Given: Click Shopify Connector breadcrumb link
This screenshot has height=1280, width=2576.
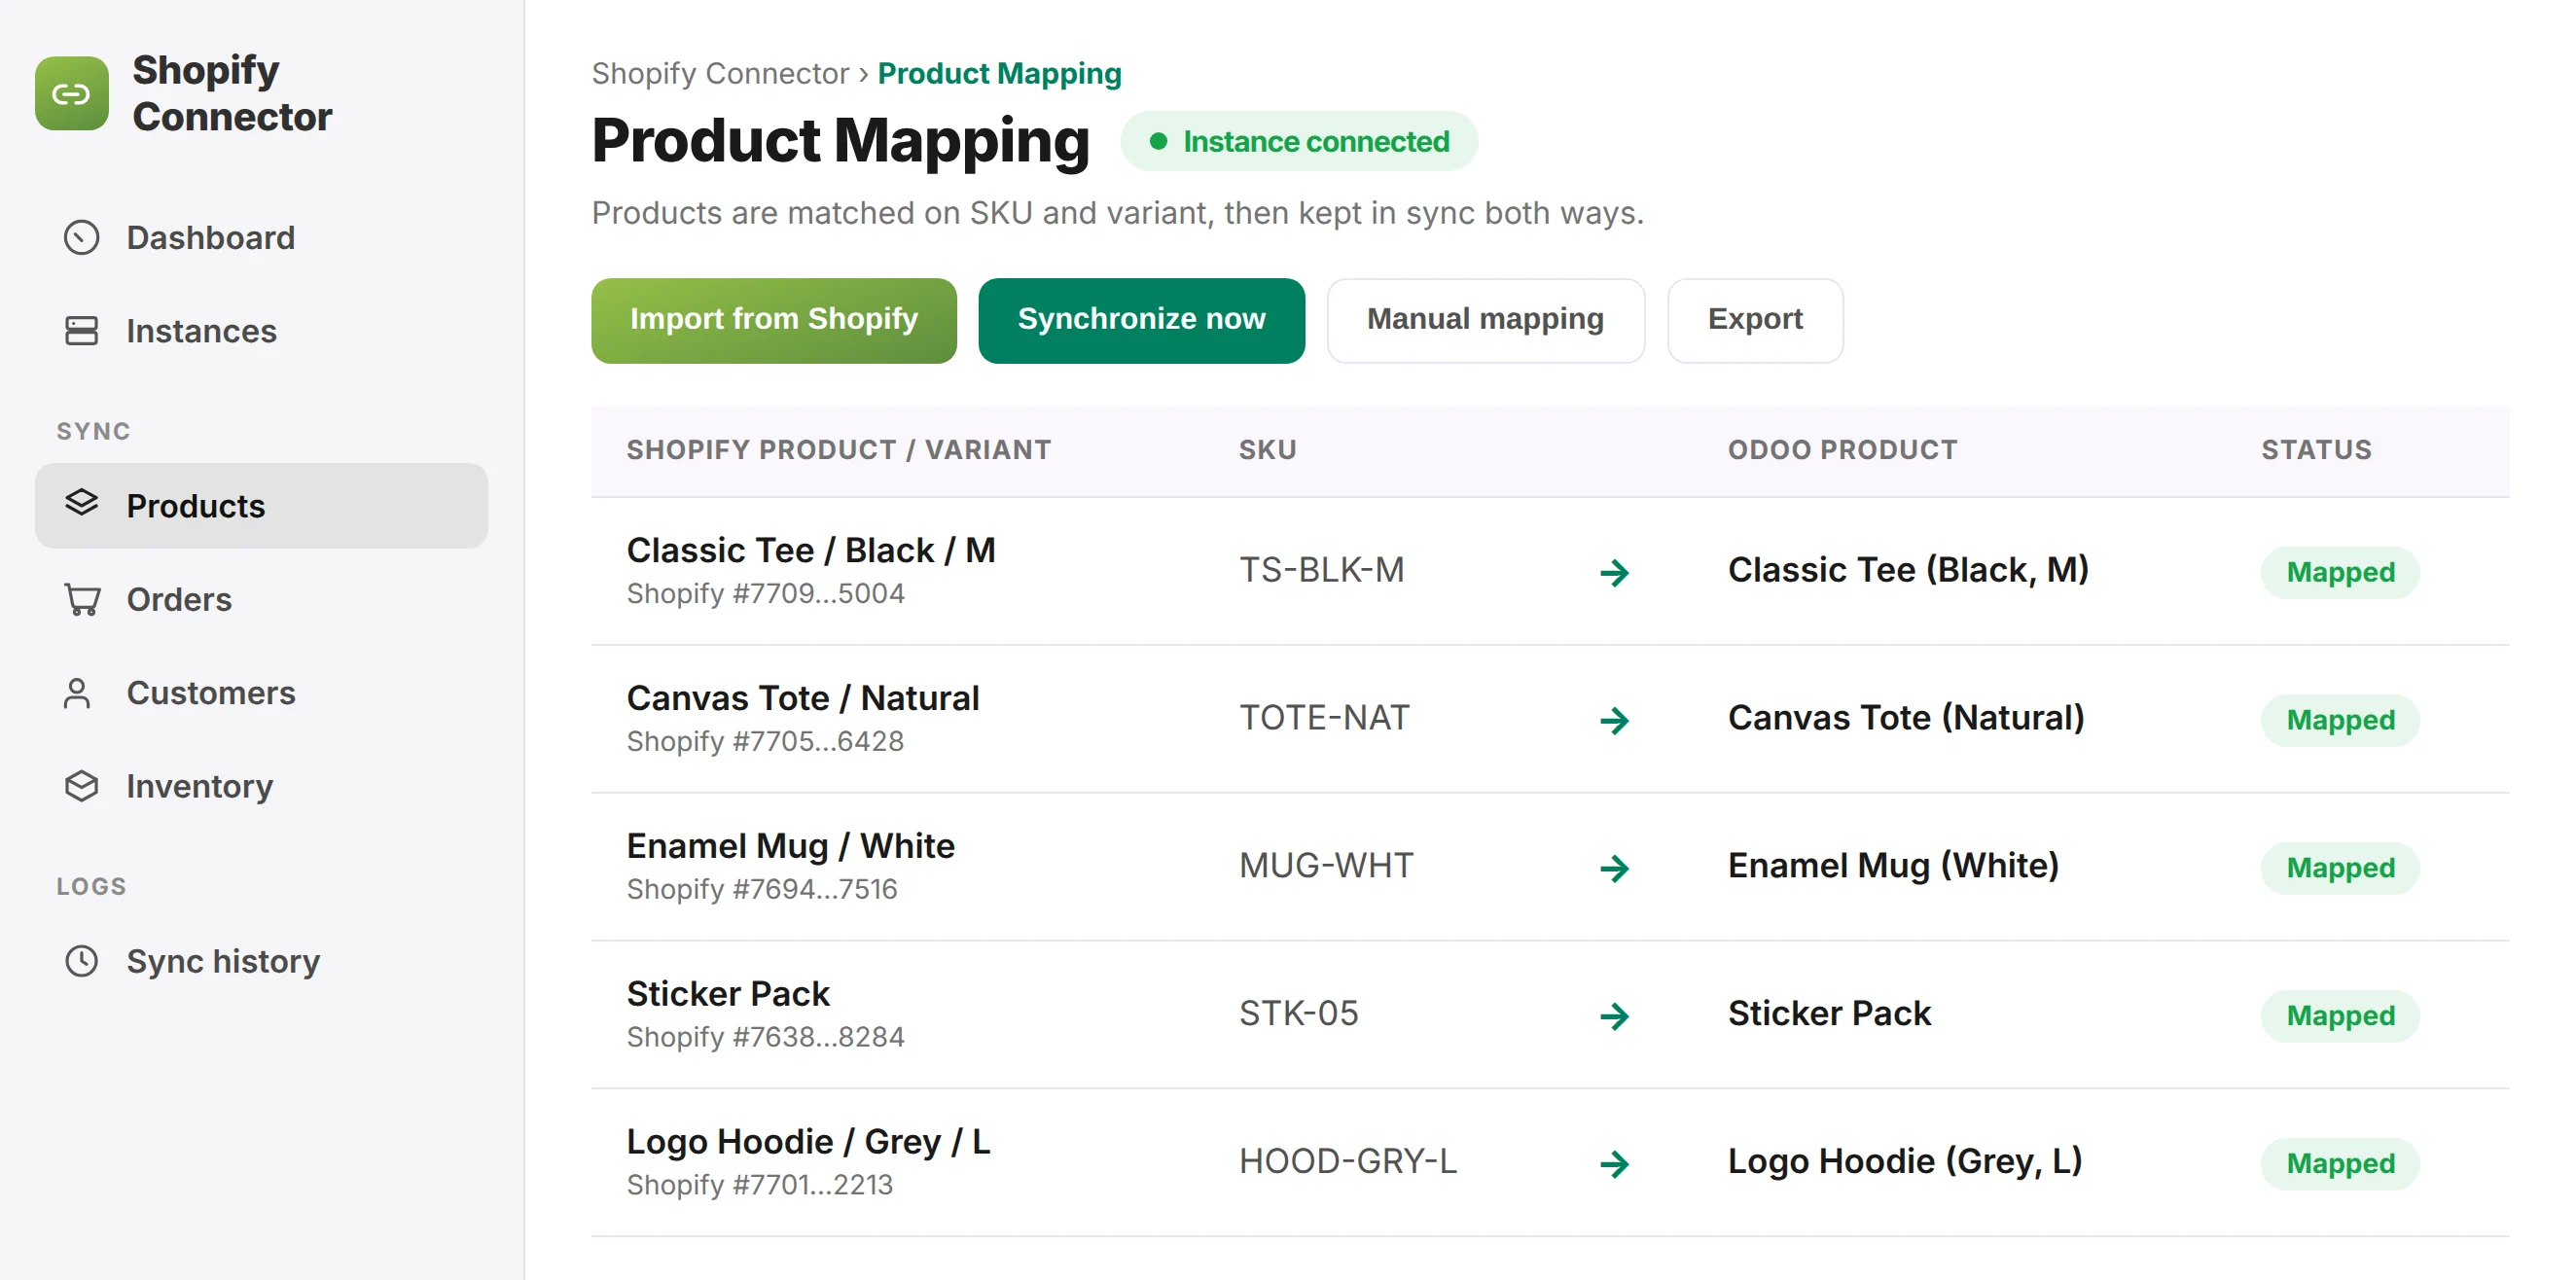Looking at the screenshot, I should pyautogui.click(x=720, y=73).
